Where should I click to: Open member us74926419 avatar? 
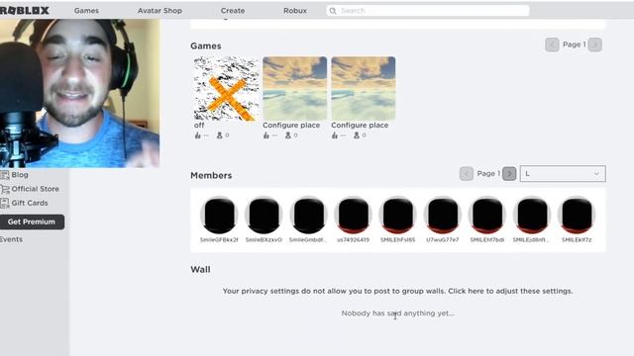pyautogui.click(x=353, y=216)
